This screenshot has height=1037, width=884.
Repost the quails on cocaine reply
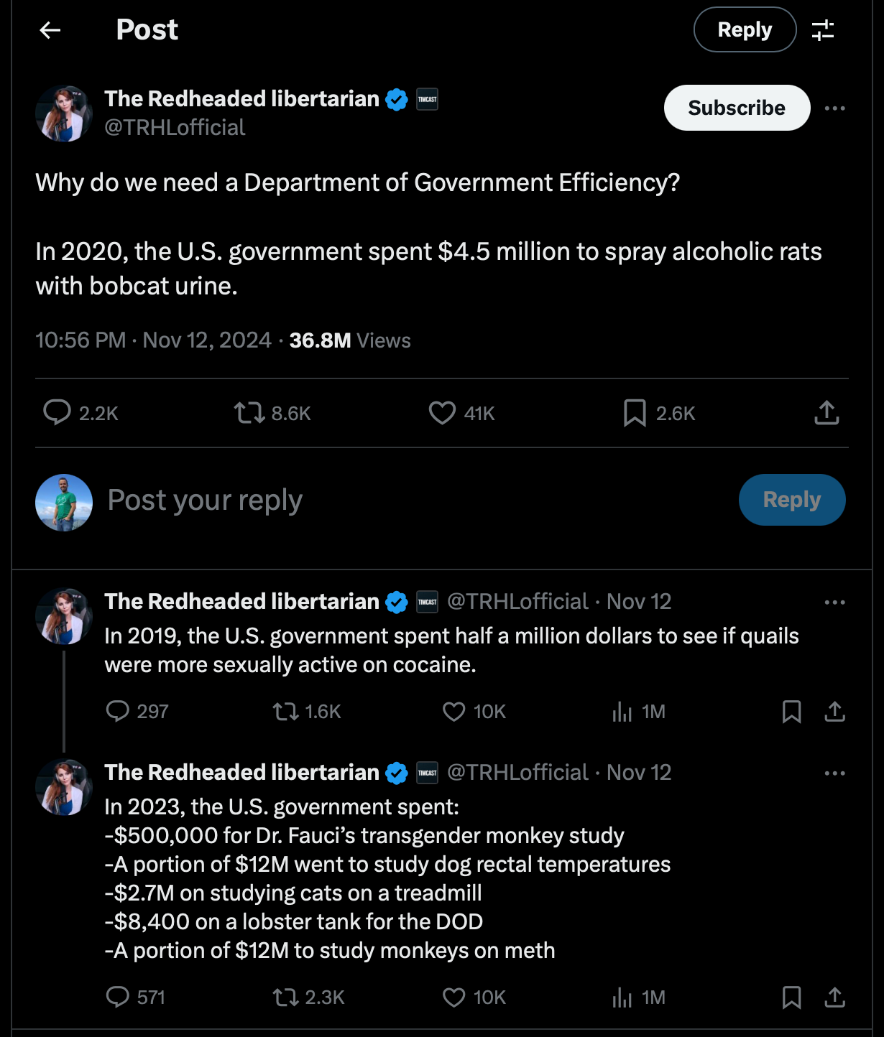(285, 712)
